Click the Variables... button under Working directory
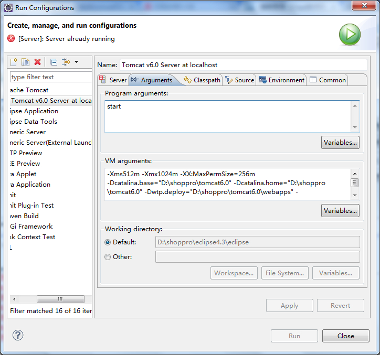The image size is (380, 355). tap(336, 273)
